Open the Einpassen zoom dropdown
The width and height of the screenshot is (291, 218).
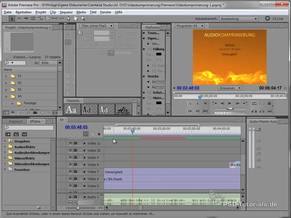230,88
